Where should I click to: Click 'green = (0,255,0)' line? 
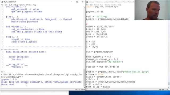point(97,37)
